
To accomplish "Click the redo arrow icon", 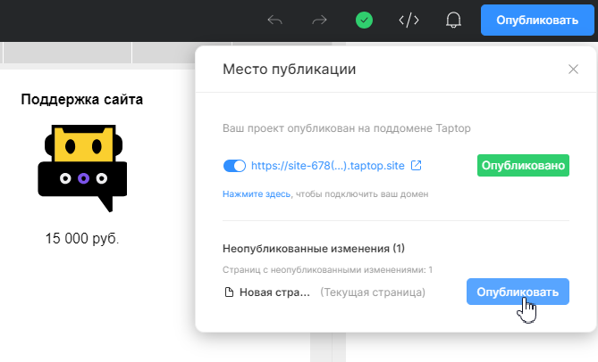I will pyautogui.click(x=319, y=21).
